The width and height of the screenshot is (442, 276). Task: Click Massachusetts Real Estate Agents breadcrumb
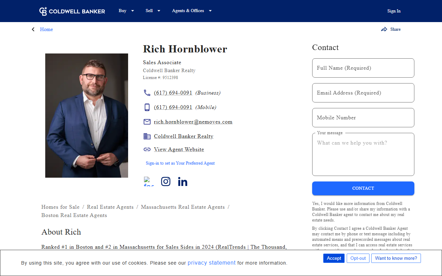[183, 207]
